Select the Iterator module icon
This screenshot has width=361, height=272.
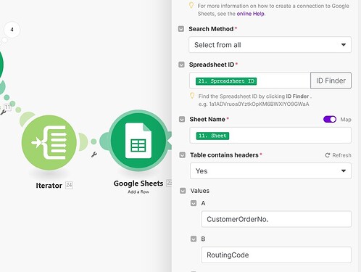pyautogui.click(x=49, y=142)
